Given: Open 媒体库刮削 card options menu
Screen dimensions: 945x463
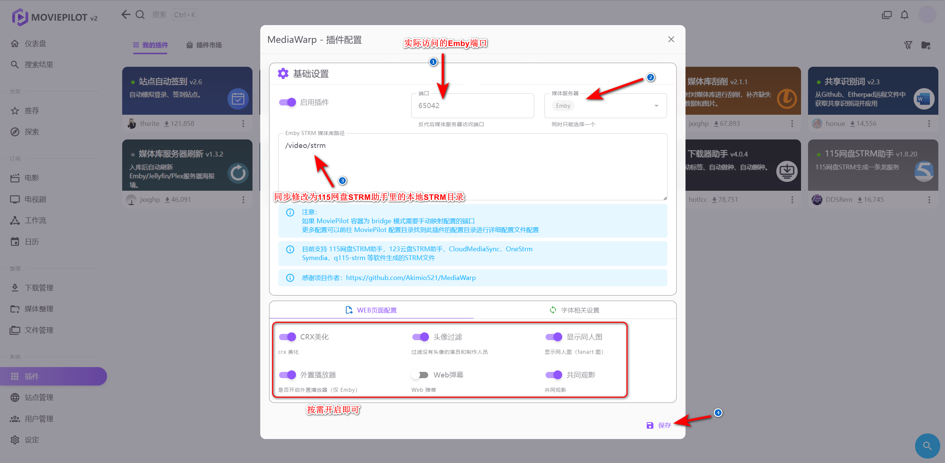Looking at the screenshot, I should [792, 124].
